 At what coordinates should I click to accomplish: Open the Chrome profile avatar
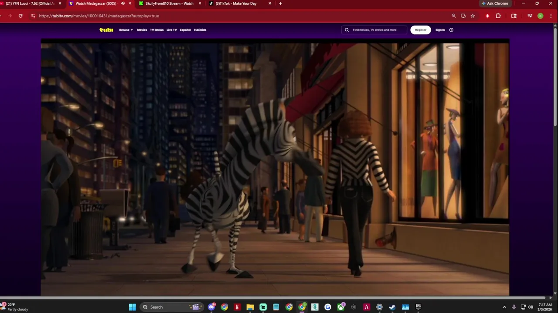pos(540,16)
